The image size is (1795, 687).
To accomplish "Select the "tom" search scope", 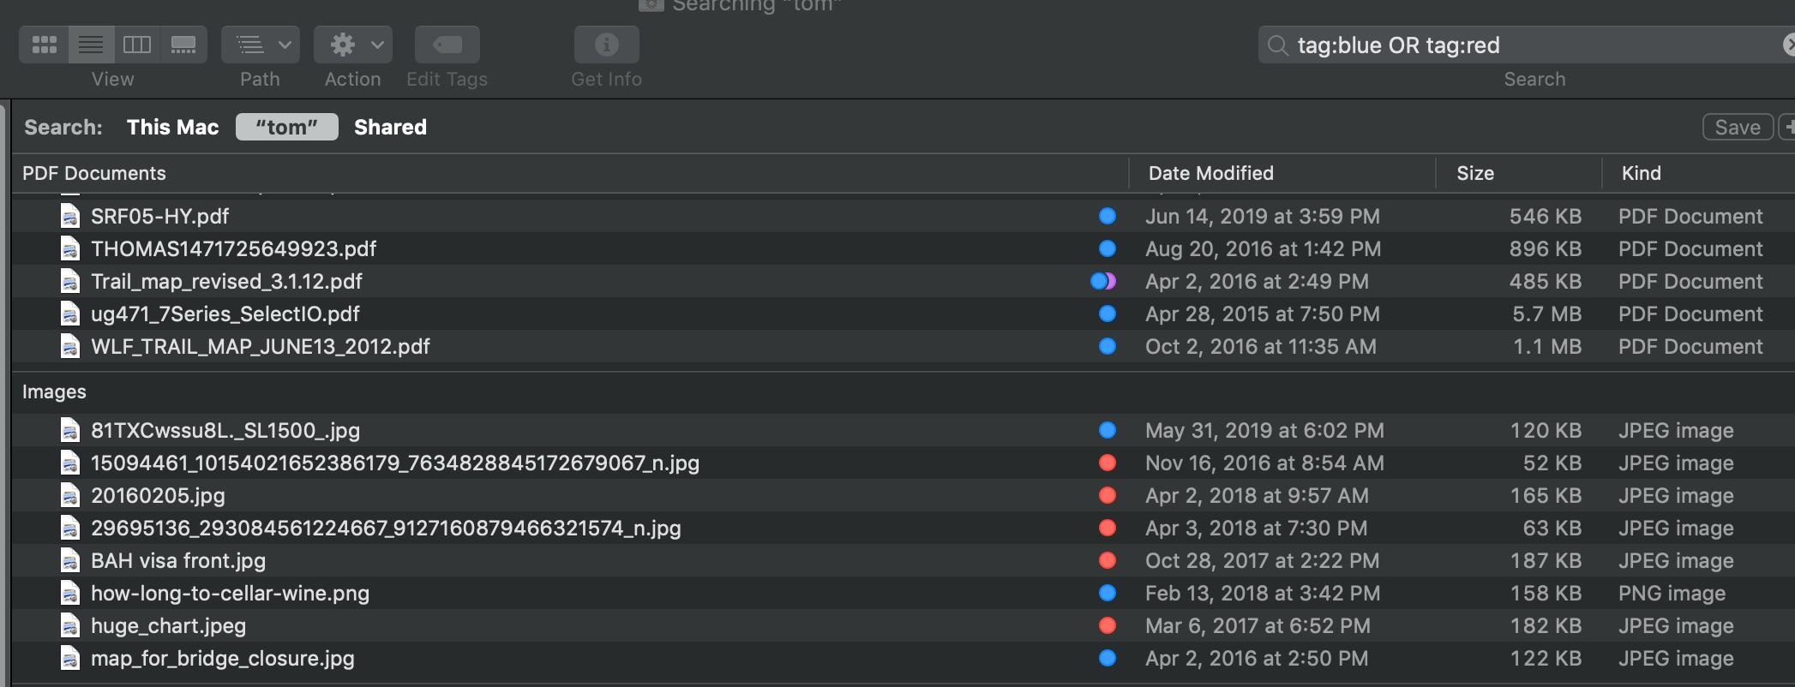I will (x=286, y=127).
